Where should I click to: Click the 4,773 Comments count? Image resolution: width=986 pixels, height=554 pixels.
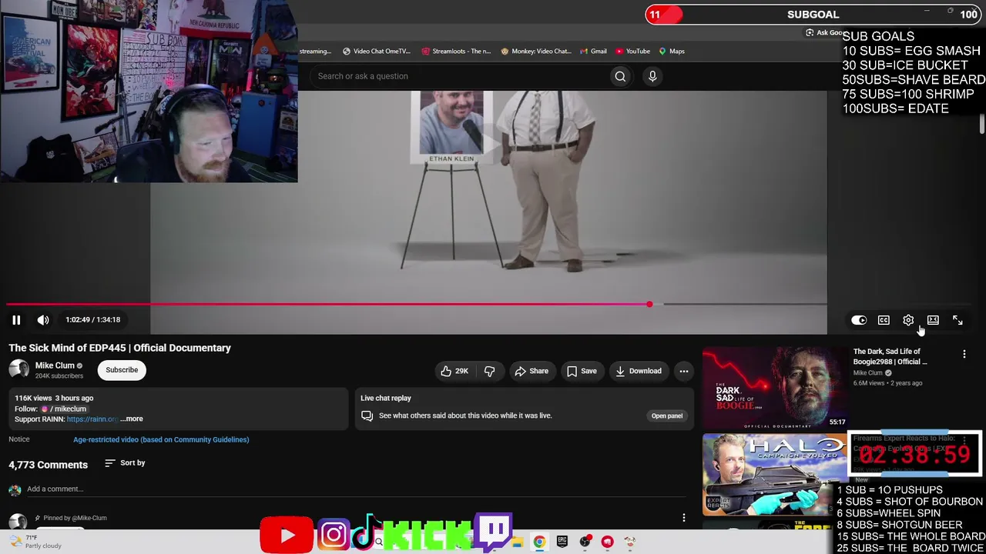[x=49, y=465]
